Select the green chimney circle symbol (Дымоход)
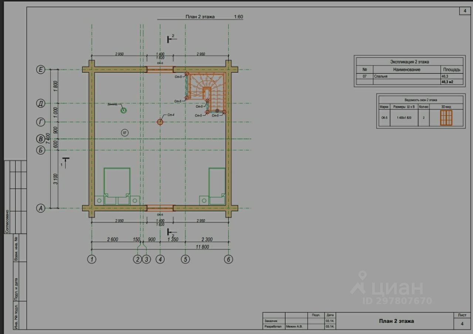The width and height of the screenshot is (473, 334). [124, 110]
